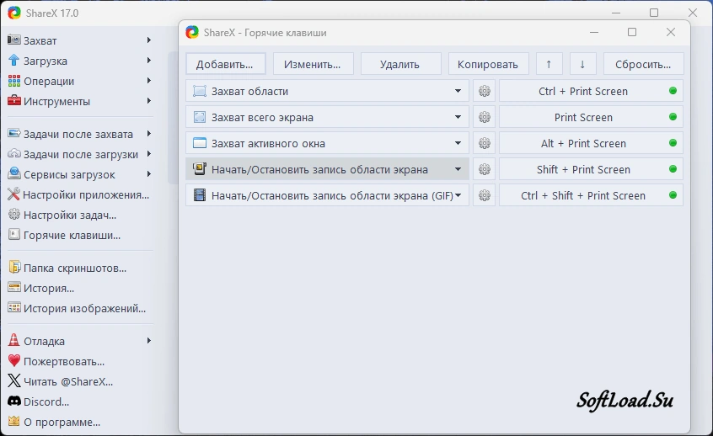Change the Ctrl + Print Screen hotkey

591,91
